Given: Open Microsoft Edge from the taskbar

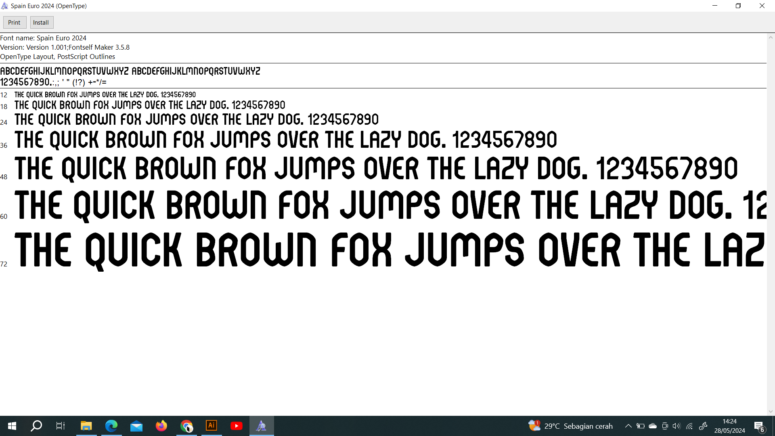Looking at the screenshot, I should tap(111, 426).
